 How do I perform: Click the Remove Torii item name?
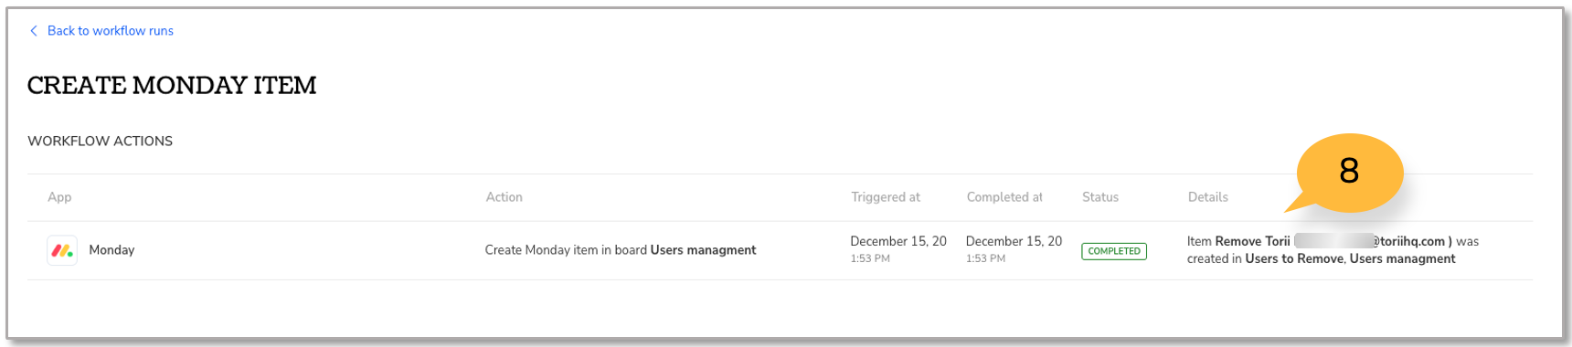1252,241
